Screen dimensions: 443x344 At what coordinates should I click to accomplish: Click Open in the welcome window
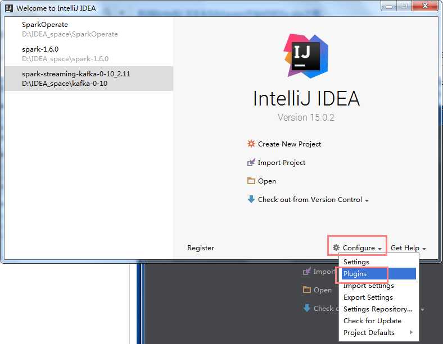pyautogui.click(x=266, y=181)
